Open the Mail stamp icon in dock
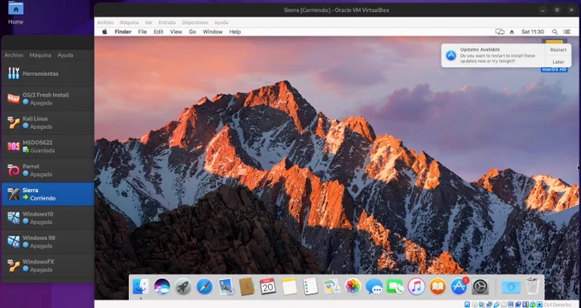581x308 pixels. point(226,287)
